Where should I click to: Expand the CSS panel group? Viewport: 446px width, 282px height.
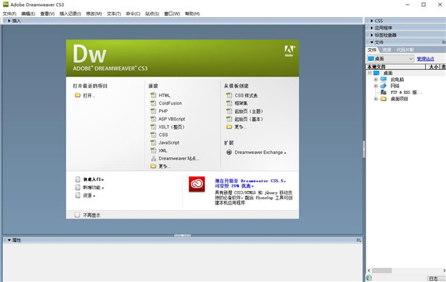click(x=372, y=21)
